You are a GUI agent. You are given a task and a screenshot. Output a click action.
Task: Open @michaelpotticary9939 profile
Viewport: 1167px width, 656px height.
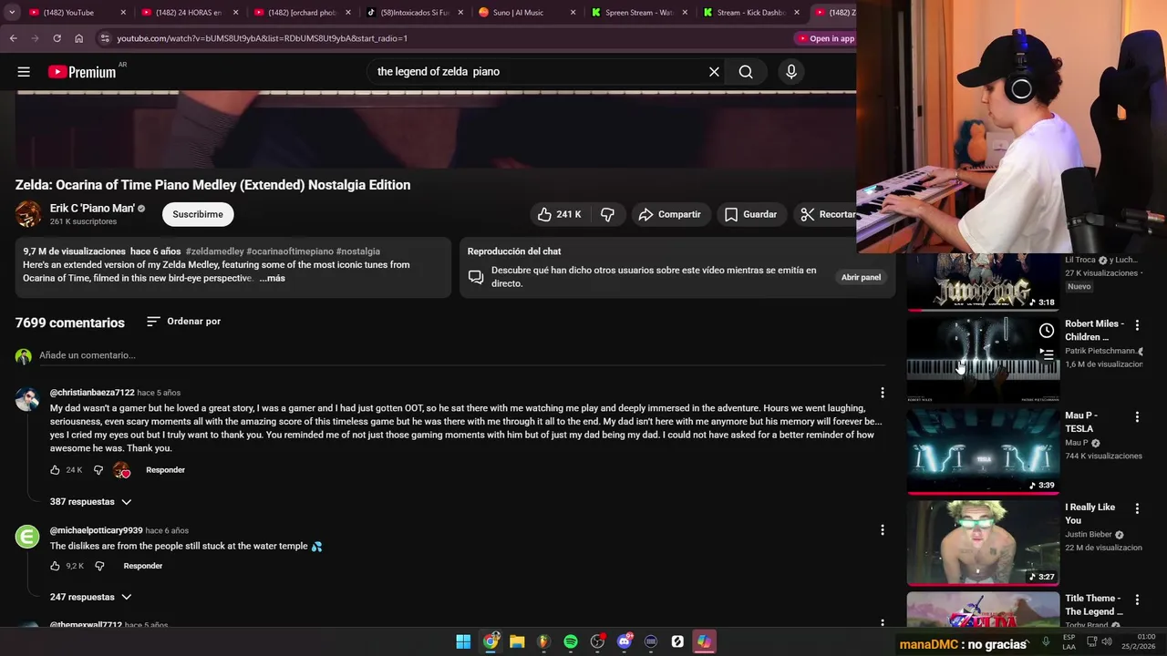pyautogui.click(x=96, y=530)
